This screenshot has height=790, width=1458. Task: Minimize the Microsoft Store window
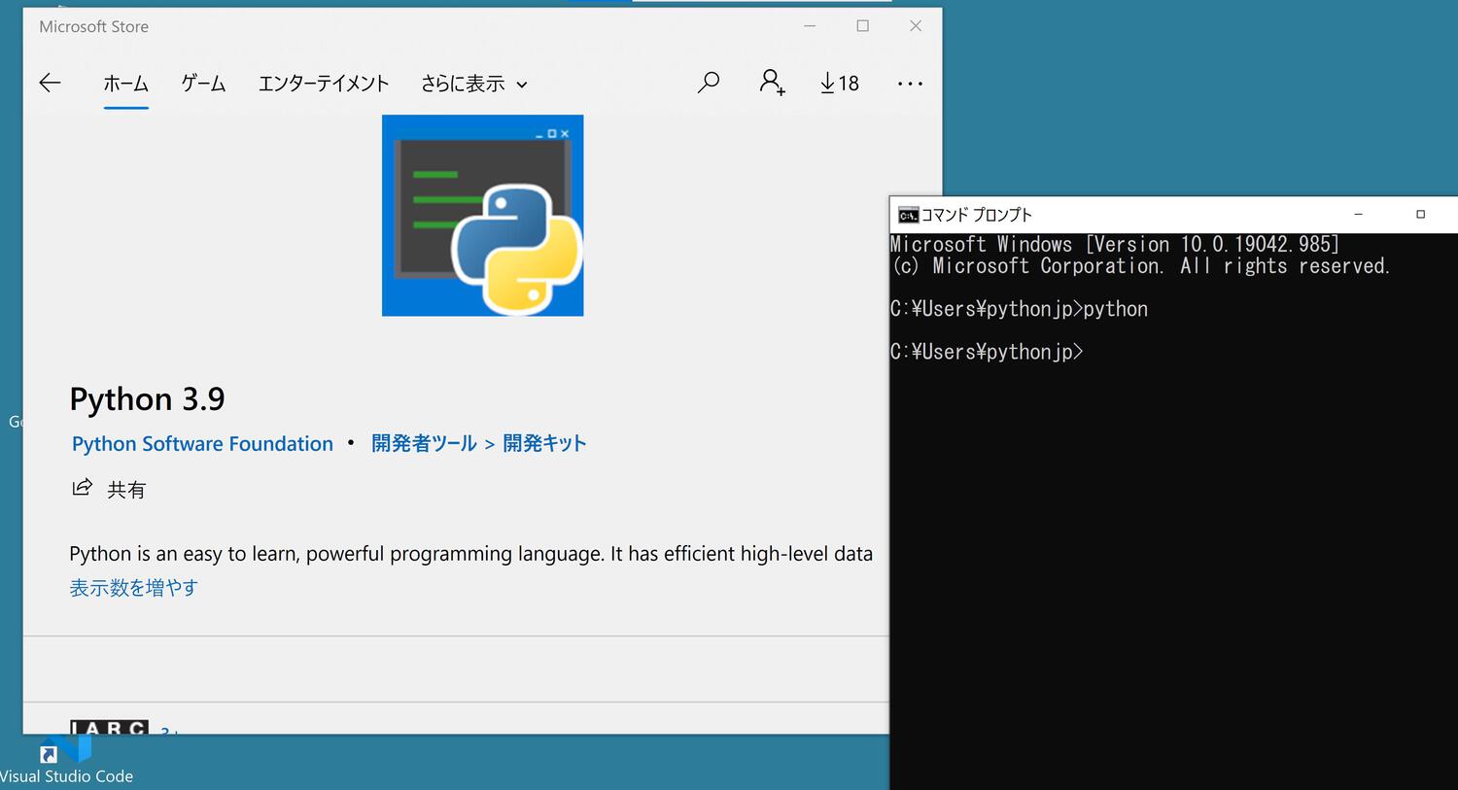click(810, 26)
